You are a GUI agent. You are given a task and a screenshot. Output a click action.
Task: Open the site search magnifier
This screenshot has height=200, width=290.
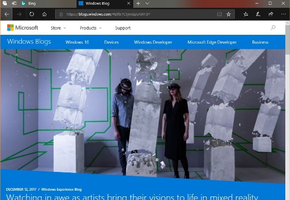273,28
